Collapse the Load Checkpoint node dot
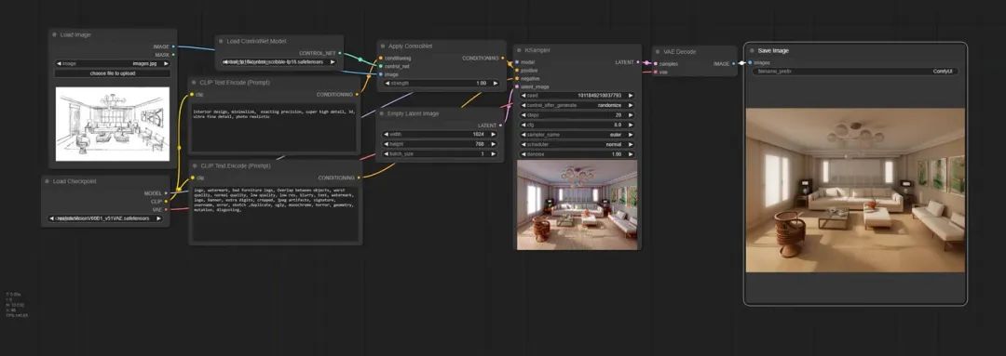 click(x=48, y=181)
